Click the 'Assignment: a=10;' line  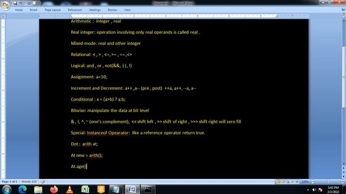click(89, 77)
